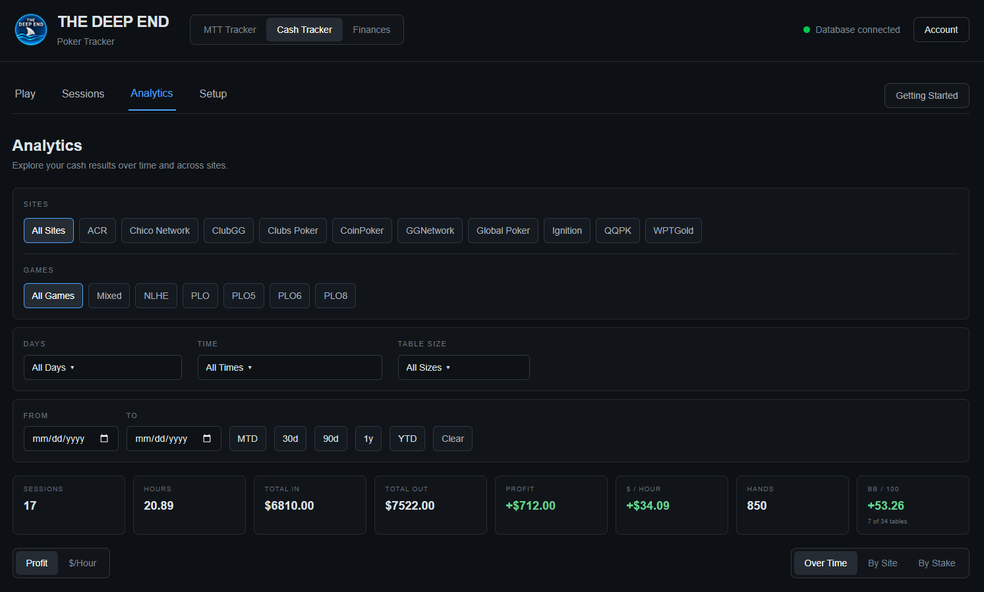
Task: Open the All Times dropdown
Action: pyautogui.click(x=290, y=367)
